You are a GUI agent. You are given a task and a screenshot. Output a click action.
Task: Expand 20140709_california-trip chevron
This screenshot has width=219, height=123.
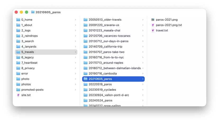tap(143, 46)
